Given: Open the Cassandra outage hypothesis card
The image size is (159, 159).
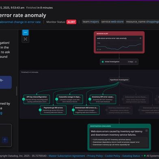Looking at the screenshot, I should point(70,99).
